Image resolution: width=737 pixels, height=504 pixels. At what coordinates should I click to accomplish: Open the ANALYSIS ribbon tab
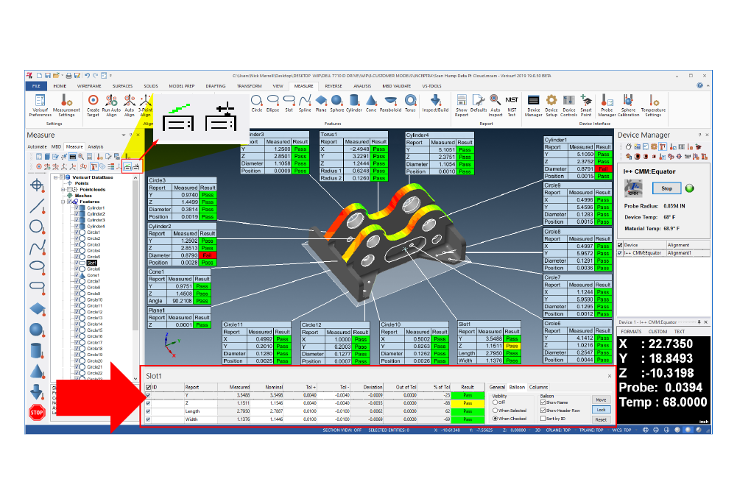point(362,86)
